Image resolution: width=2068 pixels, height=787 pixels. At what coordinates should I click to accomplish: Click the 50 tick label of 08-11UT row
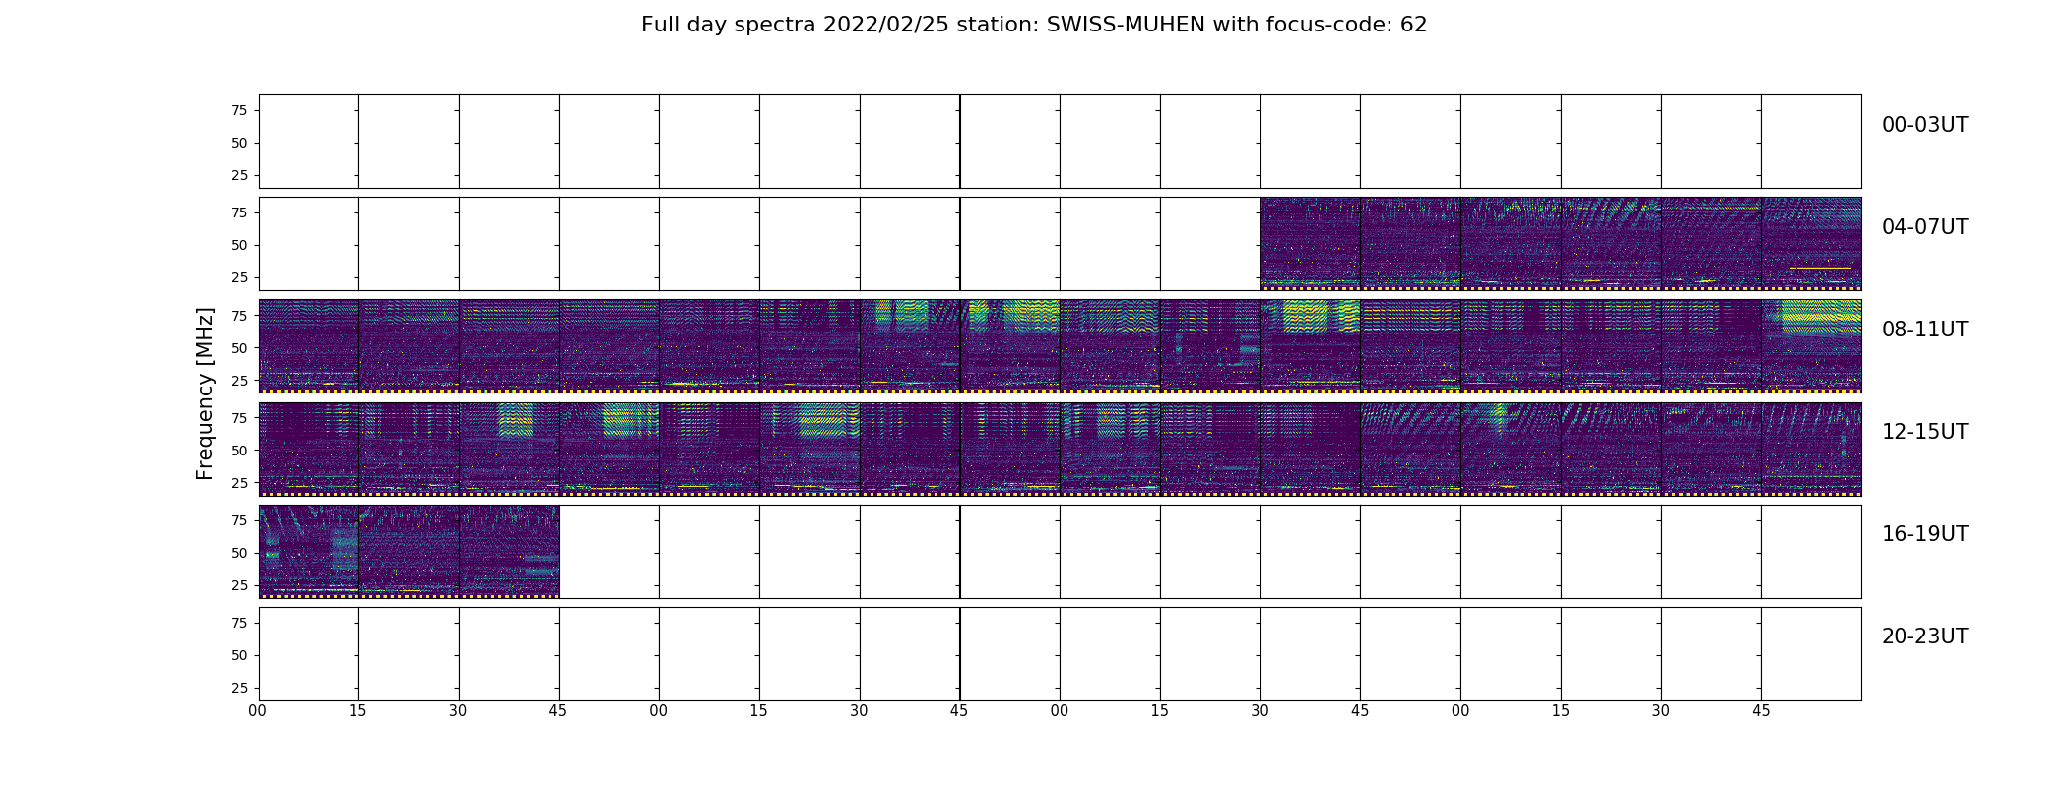[x=239, y=347]
